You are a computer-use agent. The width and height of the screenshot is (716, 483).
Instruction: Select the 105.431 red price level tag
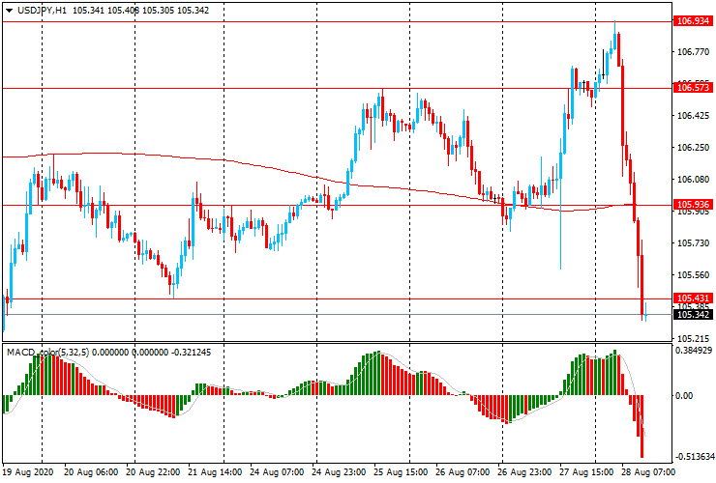pos(693,298)
